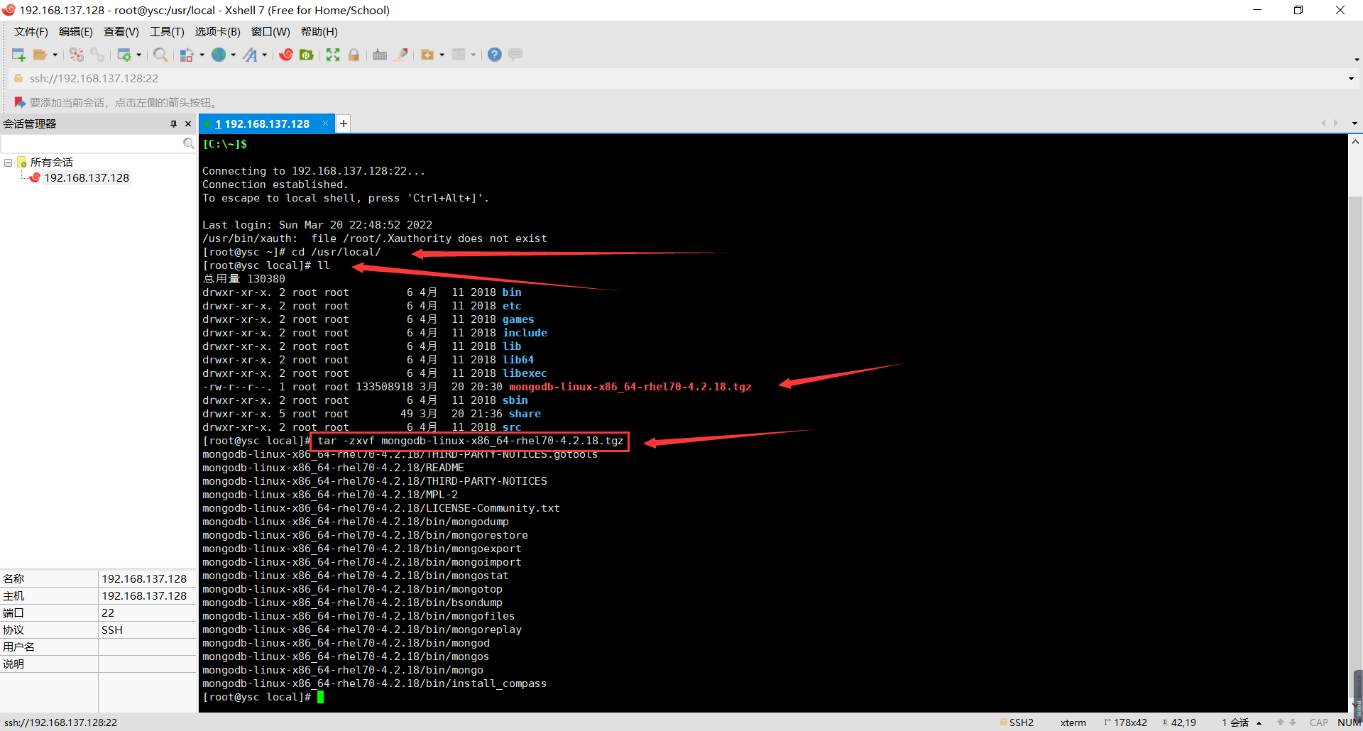Add a new tab with plus button
The width and height of the screenshot is (1363, 731).
point(343,123)
